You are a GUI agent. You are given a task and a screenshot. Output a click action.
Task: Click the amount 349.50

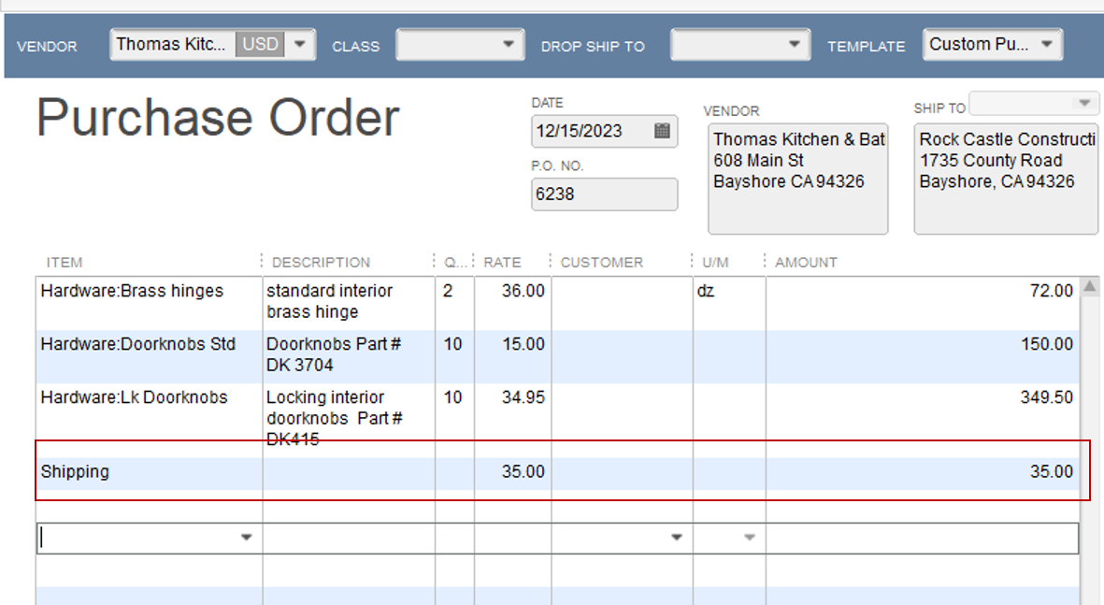point(1047,397)
